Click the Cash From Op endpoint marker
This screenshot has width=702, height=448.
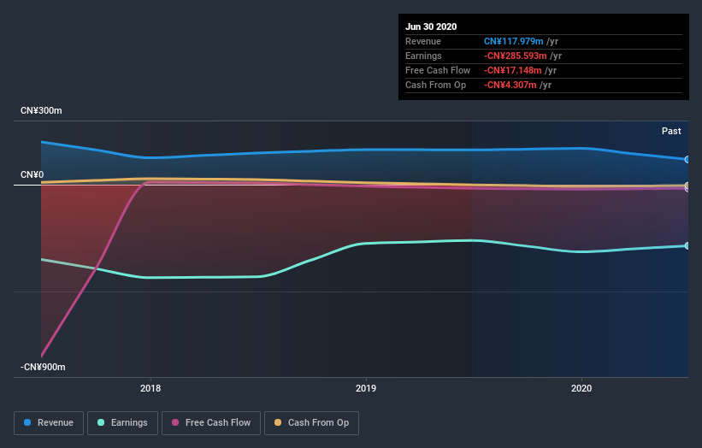tap(687, 186)
